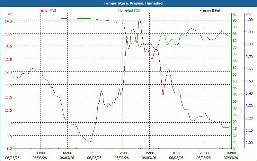
Task: Click the red °C axis unit label
Action: click(10, 15)
